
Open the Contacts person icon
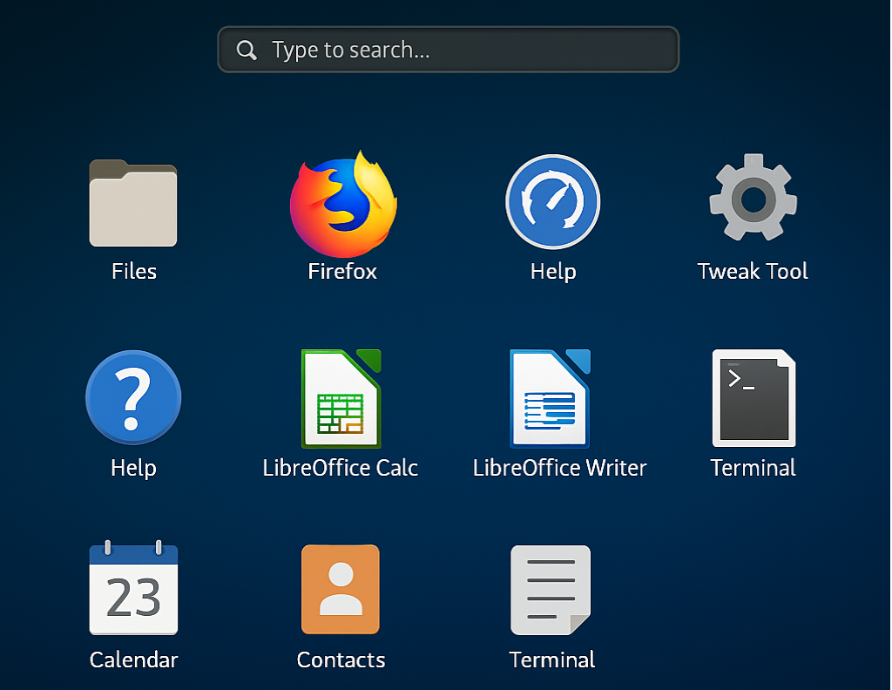click(x=341, y=589)
